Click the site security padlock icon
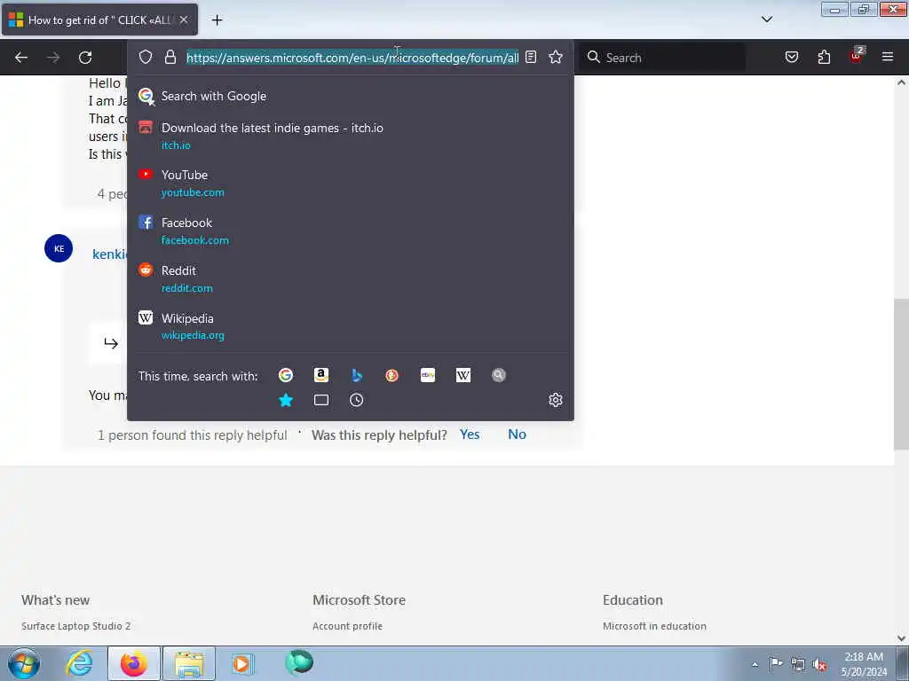This screenshot has width=909, height=681. (170, 57)
